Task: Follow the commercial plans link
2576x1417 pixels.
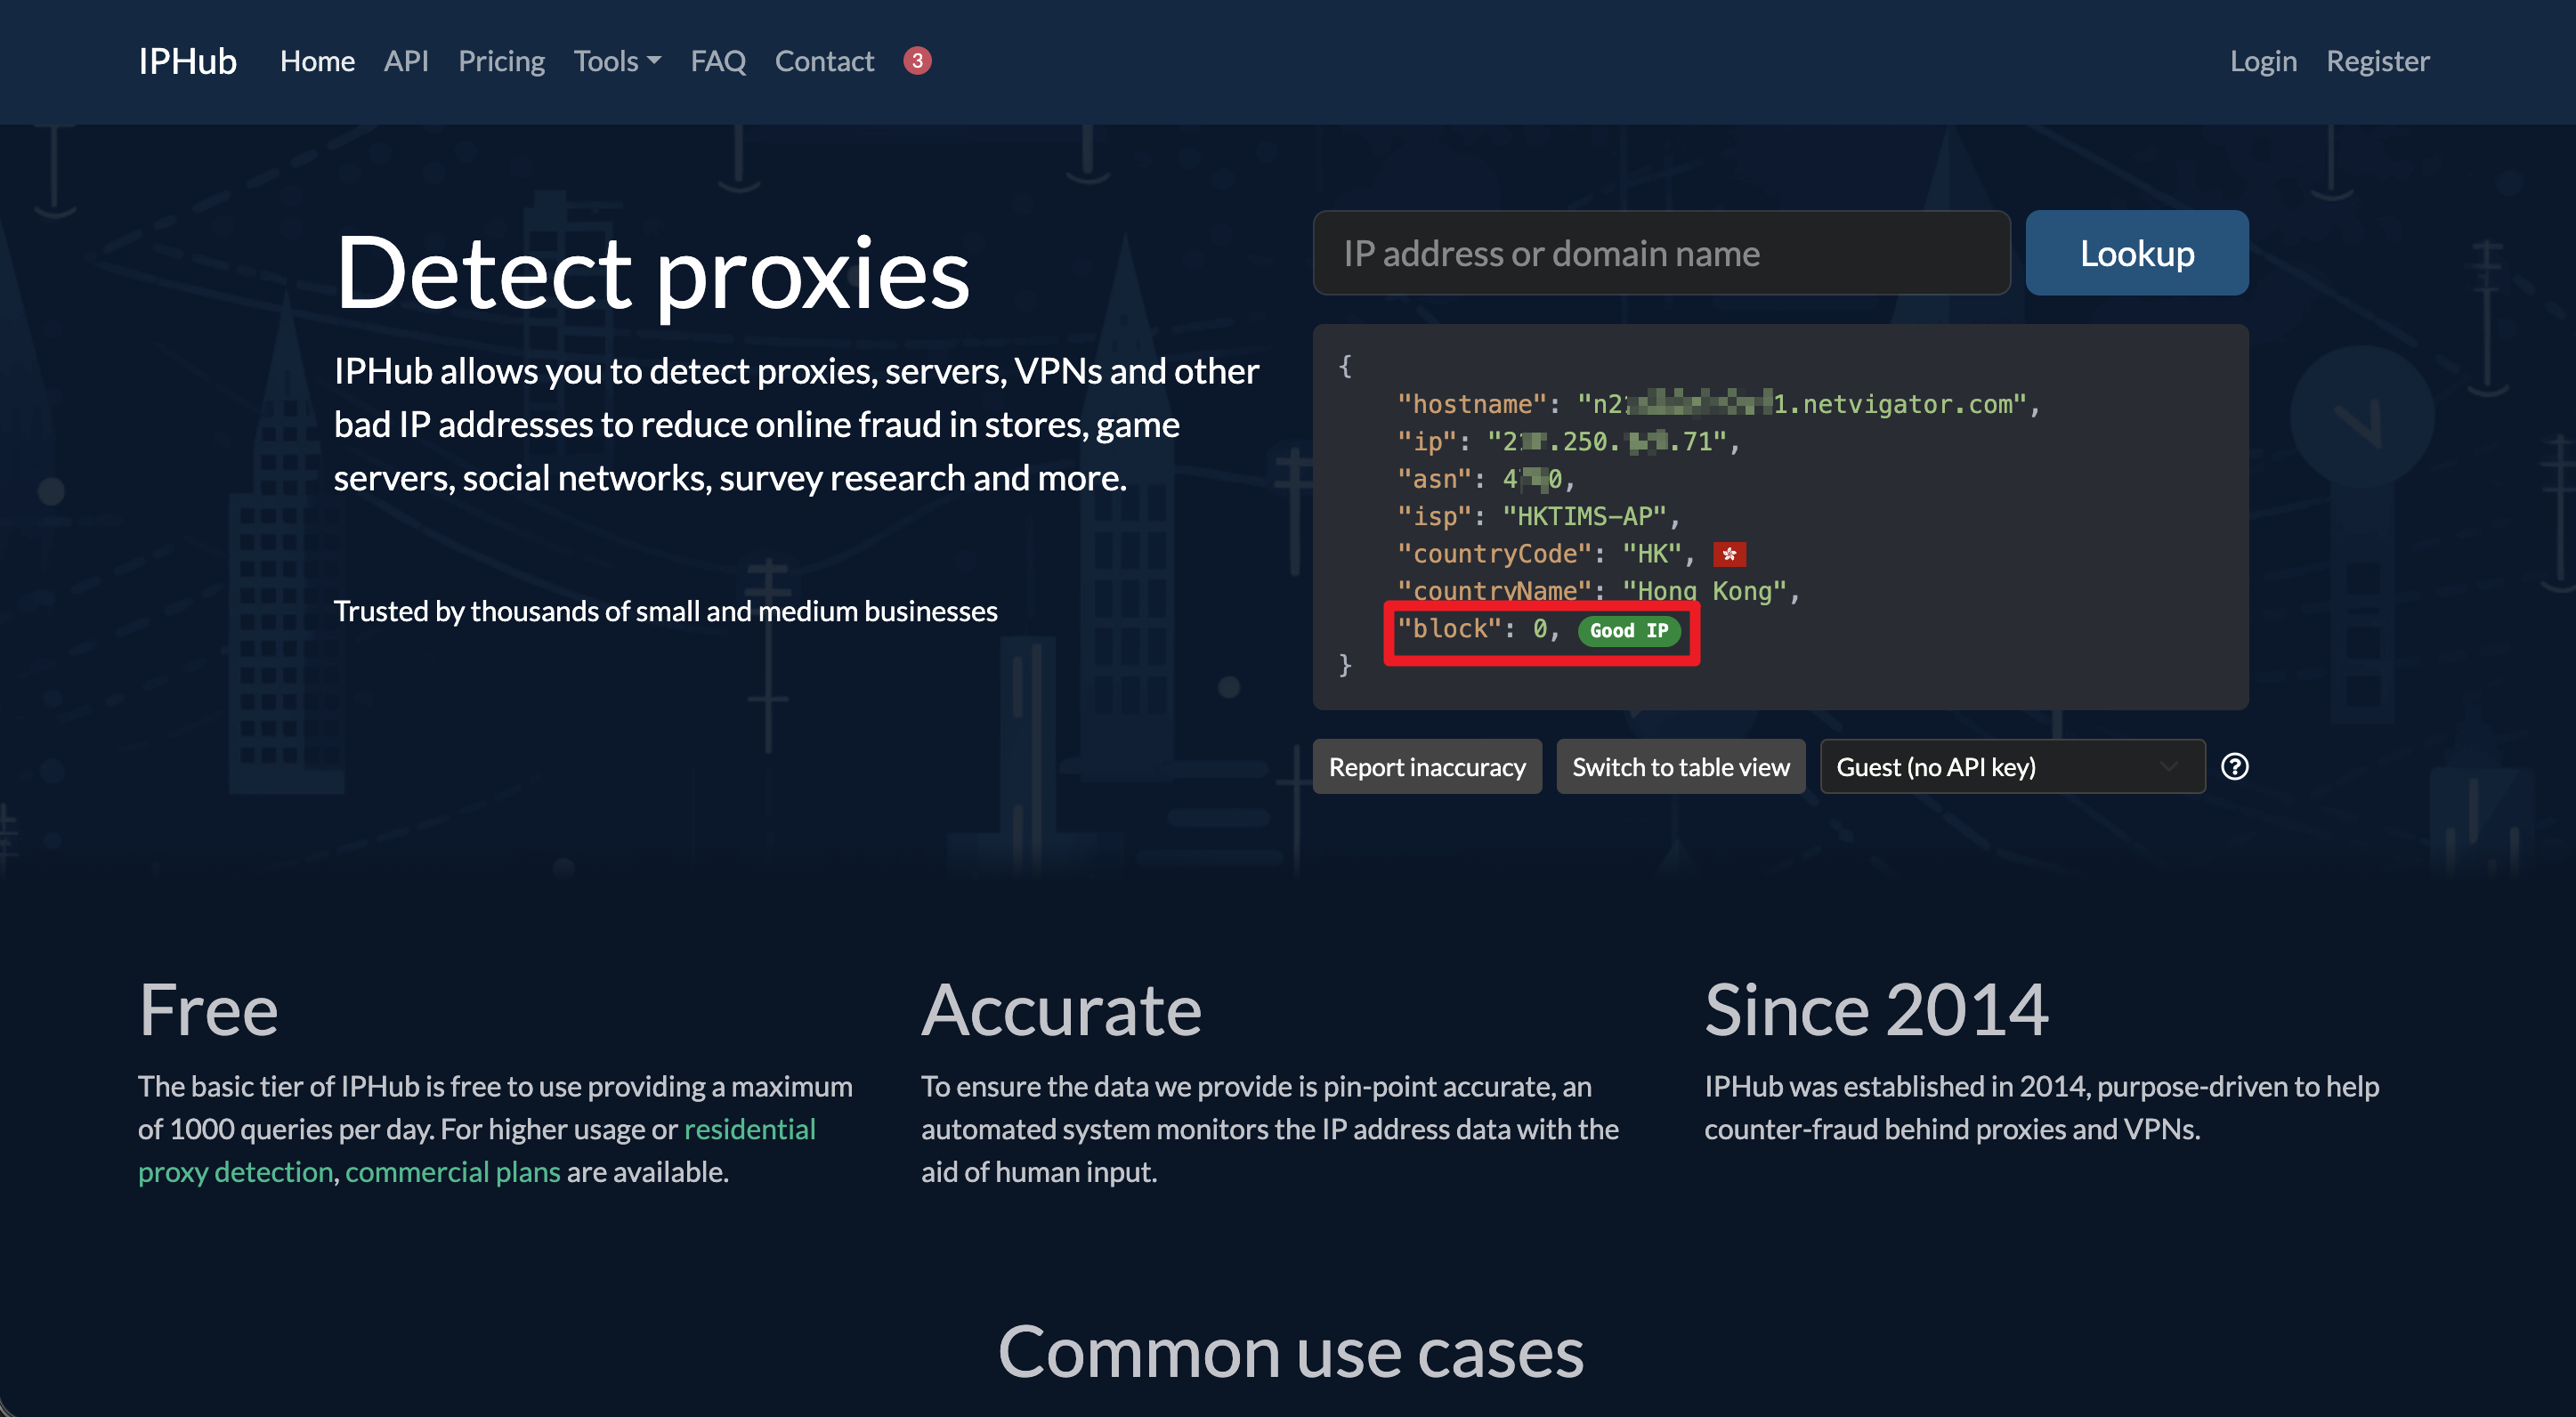Action: tap(453, 1171)
